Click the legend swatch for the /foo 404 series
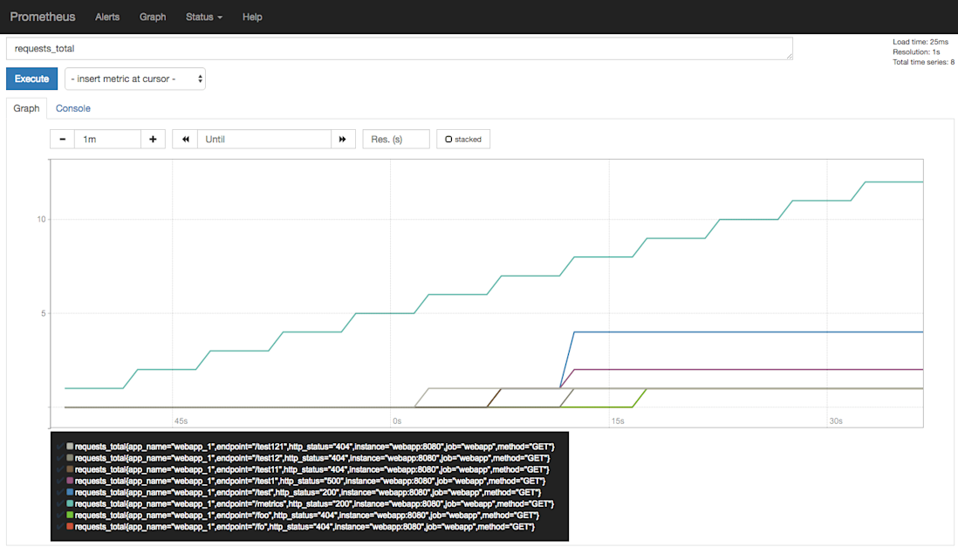Viewport: 958px width, 547px height. coord(69,516)
